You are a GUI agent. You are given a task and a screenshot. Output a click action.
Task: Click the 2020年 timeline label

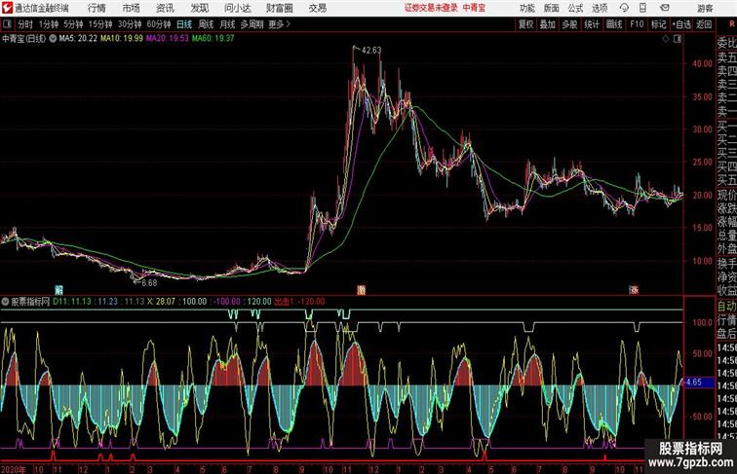(14, 469)
